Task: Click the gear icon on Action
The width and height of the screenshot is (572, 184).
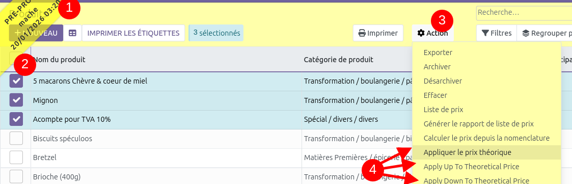Action: tap(421, 33)
